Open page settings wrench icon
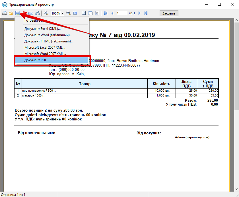Viewport: 239px width, 197px height. [x=97, y=13]
